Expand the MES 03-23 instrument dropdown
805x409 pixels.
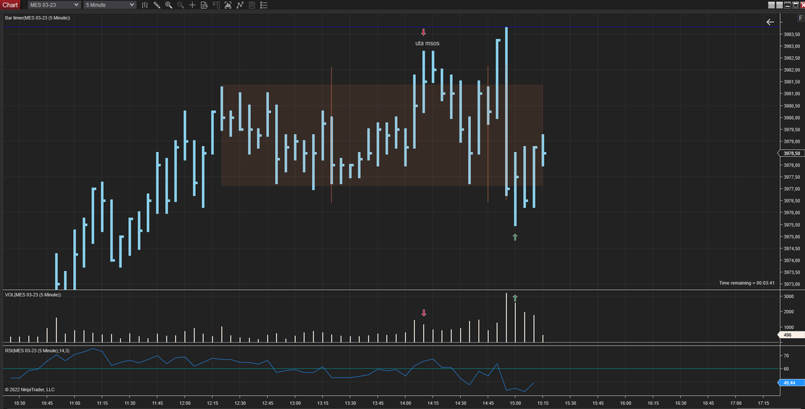click(x=53, y=5)
